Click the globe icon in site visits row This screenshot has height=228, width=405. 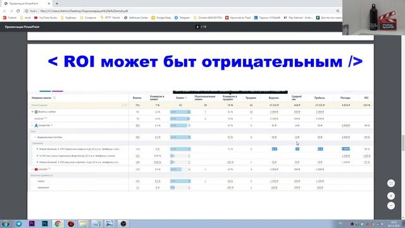pyautogui.click(x=36, y=112)
